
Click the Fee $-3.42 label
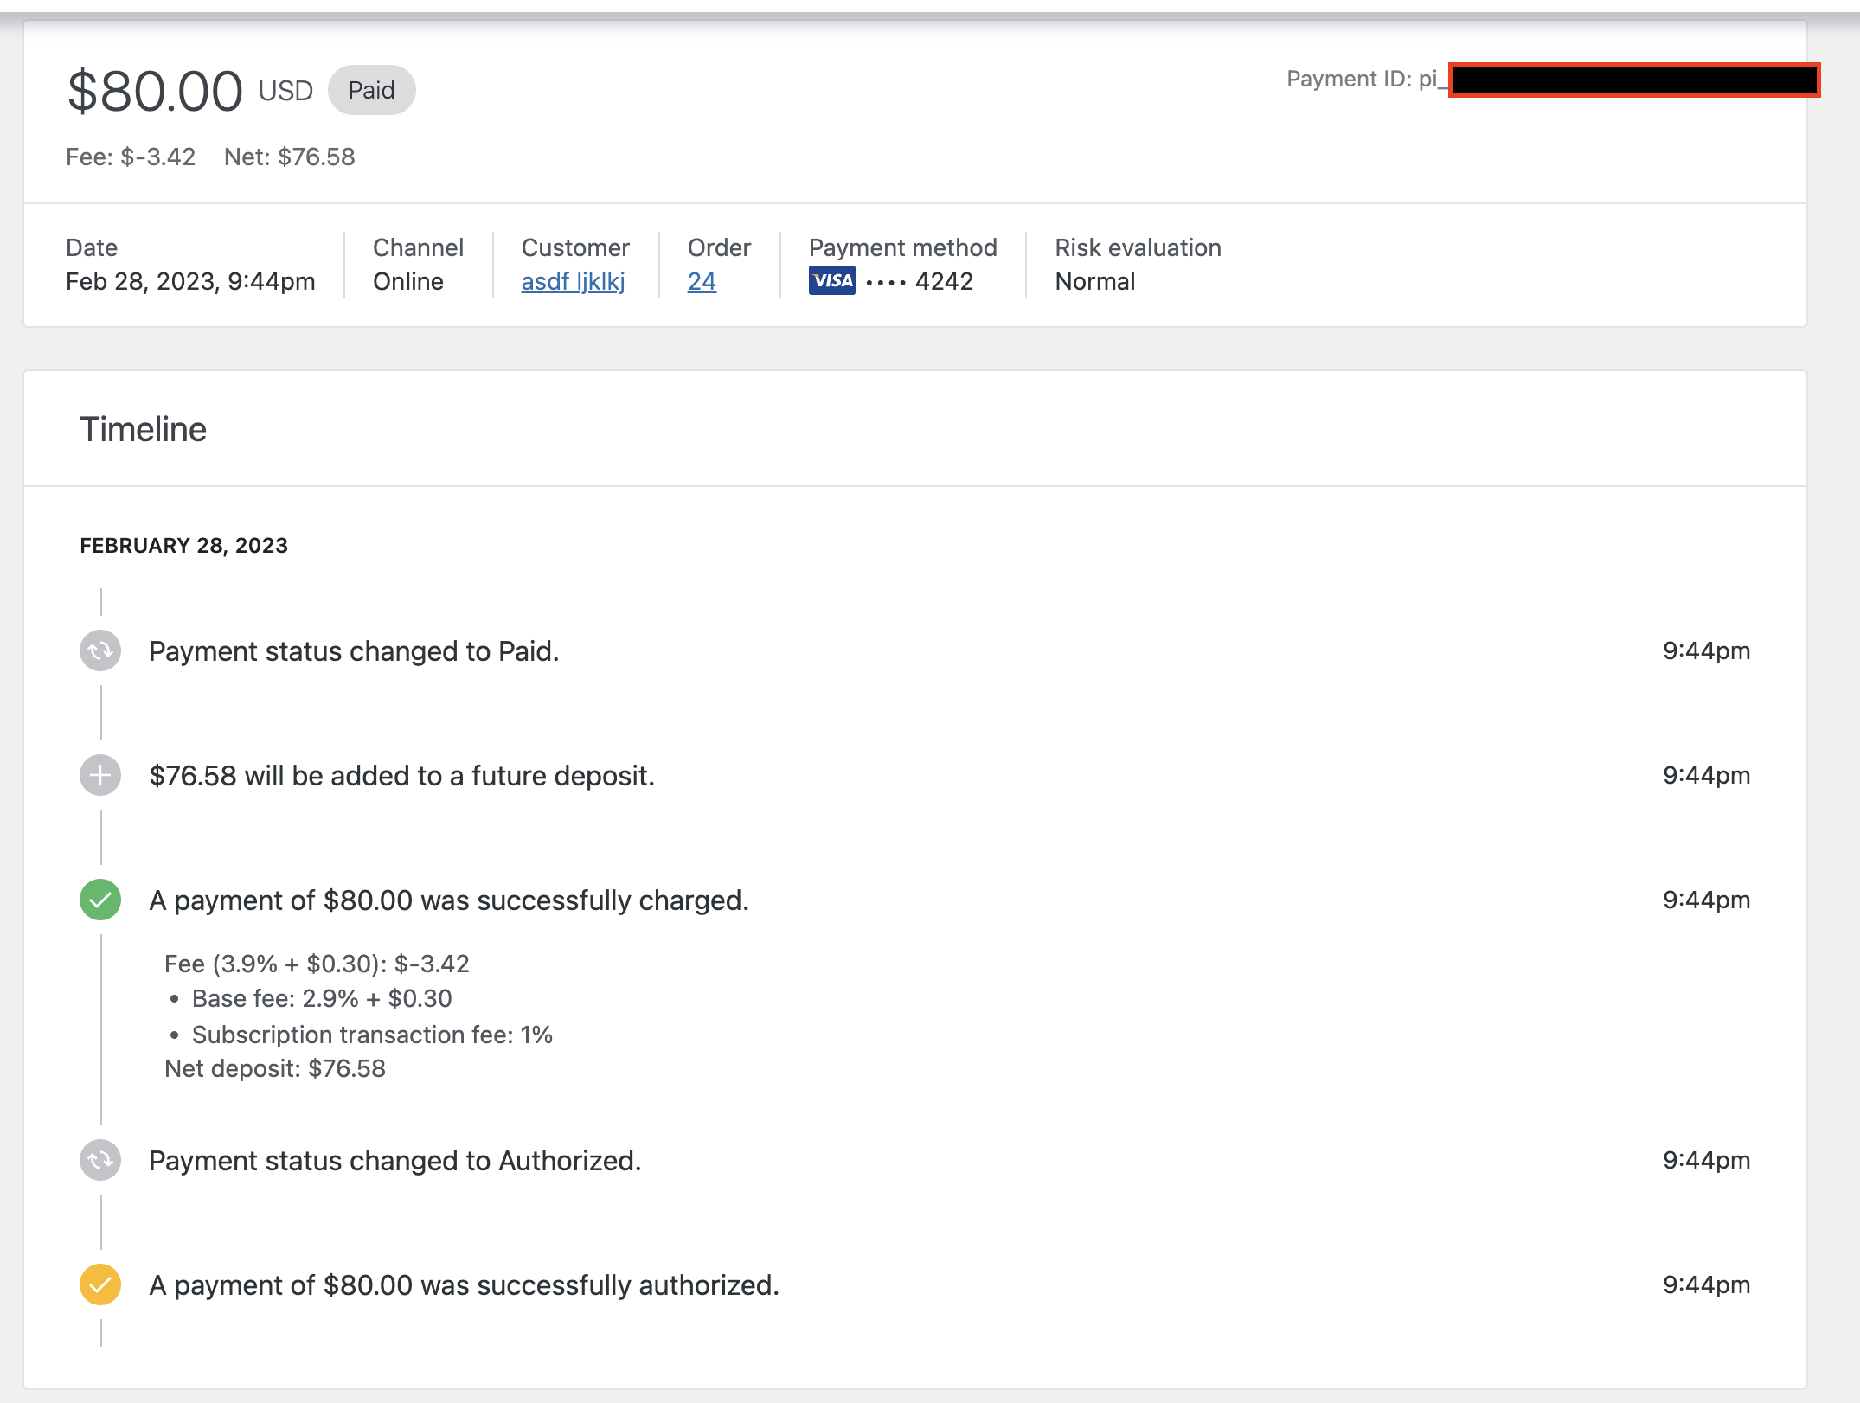tap(130, 157)
